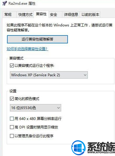Open the 如何手动选择兼容性设置 link
The height and width of the screenshot is (156, 115).
point(28,49)
